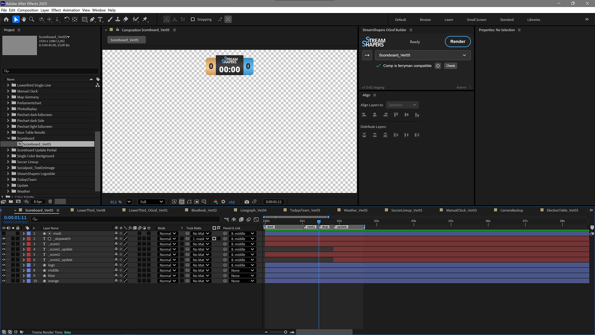The height and width of the screenshot is (335, 595).
Task: Open the Full resolution dropdown
Action: 152,202
